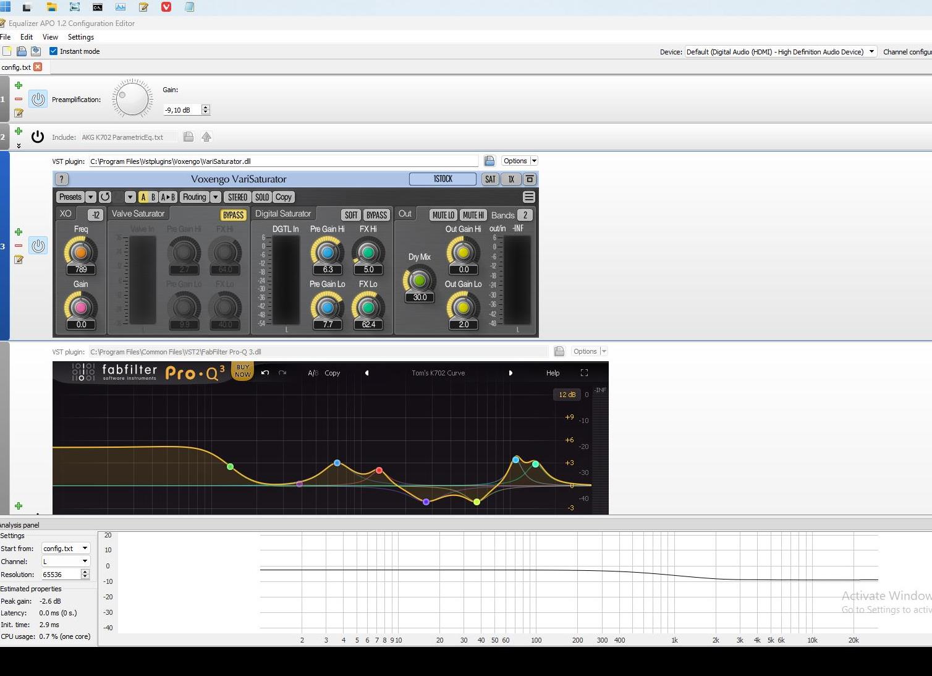Open the Routing dropdown arrow
932x676 pixels.
216,197
